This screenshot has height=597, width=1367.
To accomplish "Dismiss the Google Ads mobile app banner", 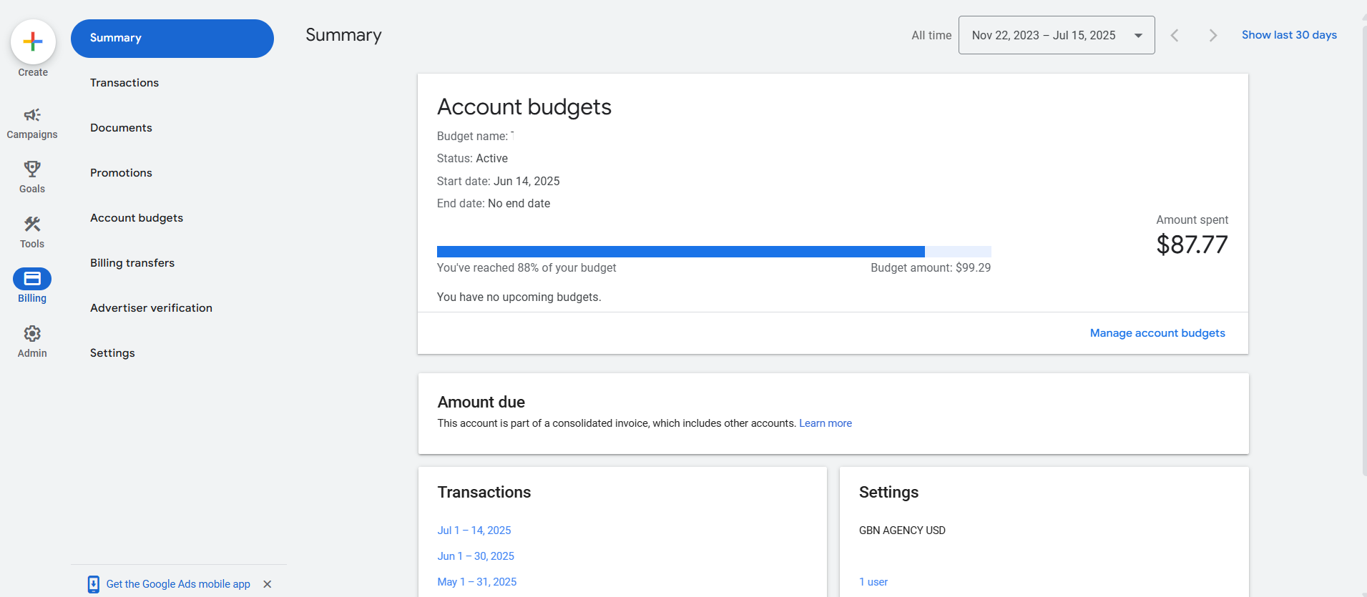I will pos(268,584).
